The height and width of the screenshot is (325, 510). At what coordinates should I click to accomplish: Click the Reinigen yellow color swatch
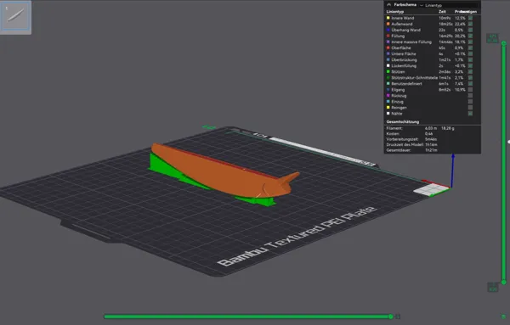(388, 107)
